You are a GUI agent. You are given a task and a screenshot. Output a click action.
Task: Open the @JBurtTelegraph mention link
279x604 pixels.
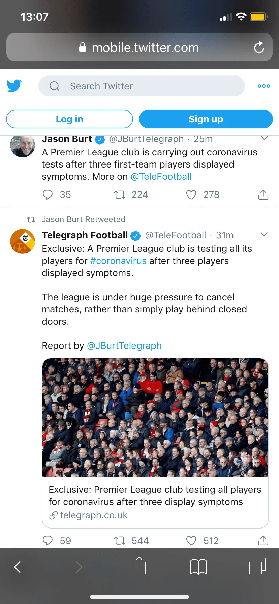pyautogui.click(x=124, y=346)
